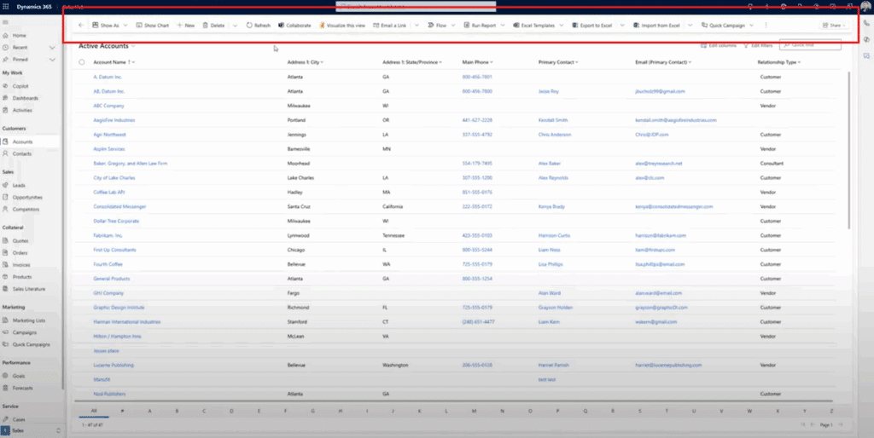Expand the Email a Link chevron
The image size is (874, 438).
pos(417,25)
